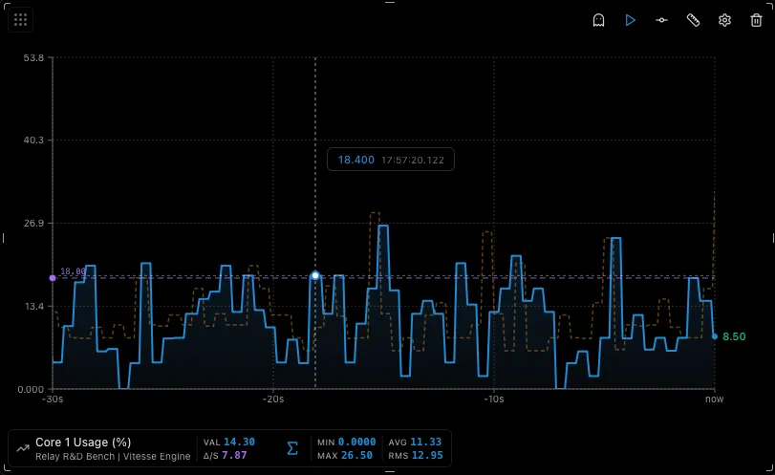
Task: Click the Core 1 Usage (%) title
Action: (x=83, y=442)
